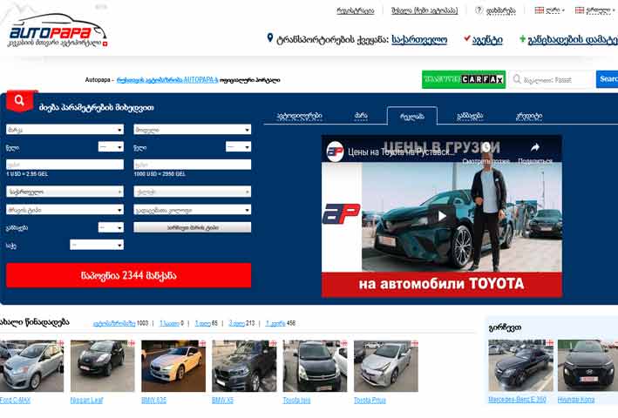
Task: Click the Passat example search field
Action: point(552,79)
